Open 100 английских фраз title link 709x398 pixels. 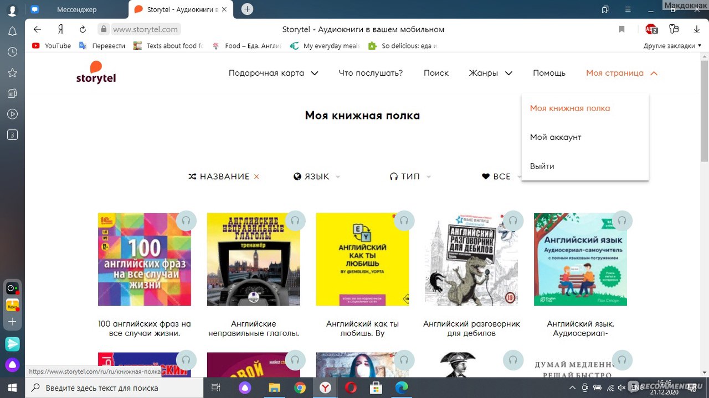click(x=144, y=328)
